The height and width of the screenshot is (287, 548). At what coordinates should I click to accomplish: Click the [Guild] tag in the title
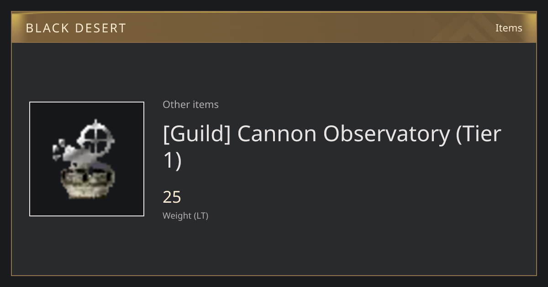click(197, 134)
